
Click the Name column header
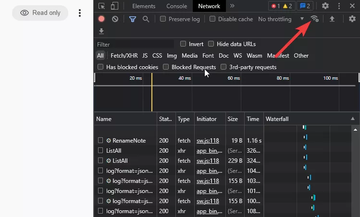tap(125, 119)
